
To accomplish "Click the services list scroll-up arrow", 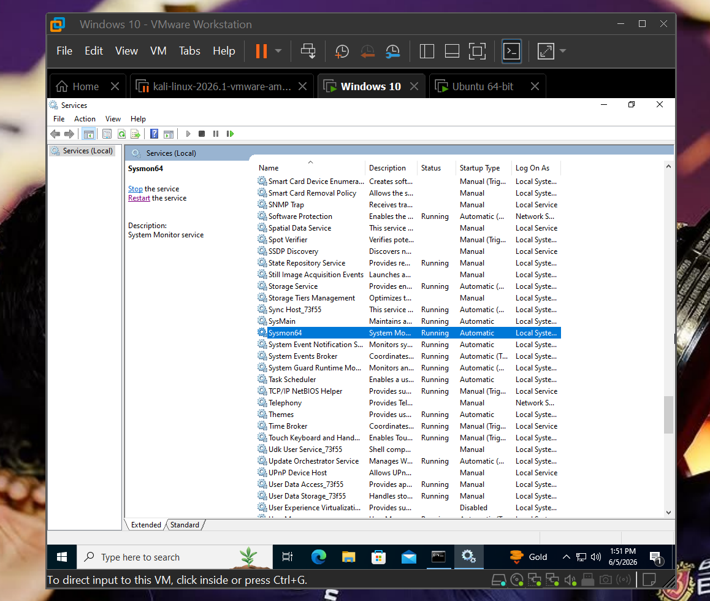I will point(668,167).
